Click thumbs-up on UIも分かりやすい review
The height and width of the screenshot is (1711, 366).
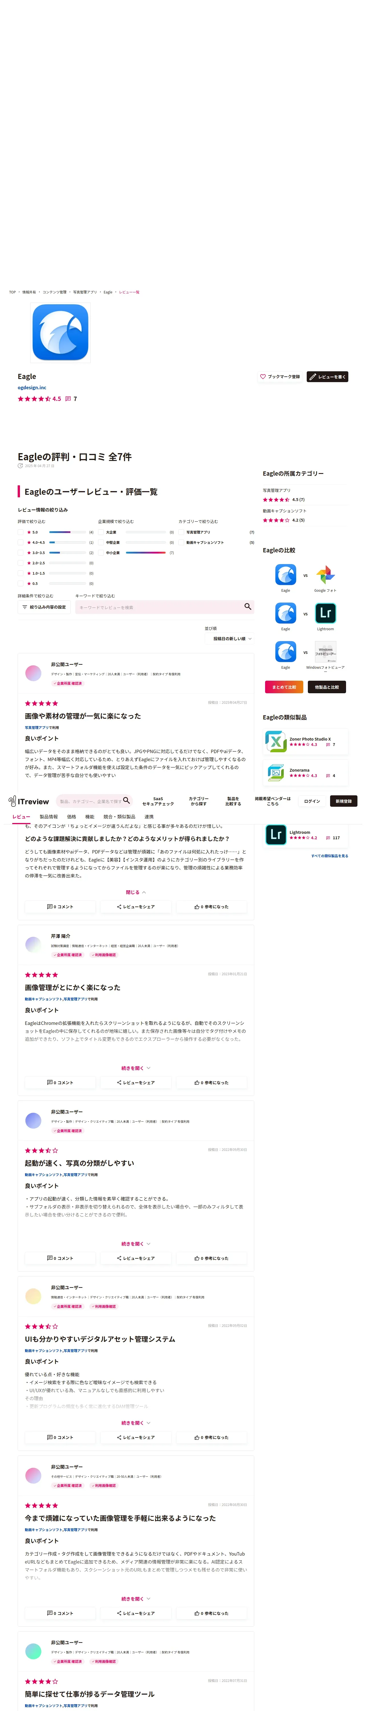(197, 1437)
